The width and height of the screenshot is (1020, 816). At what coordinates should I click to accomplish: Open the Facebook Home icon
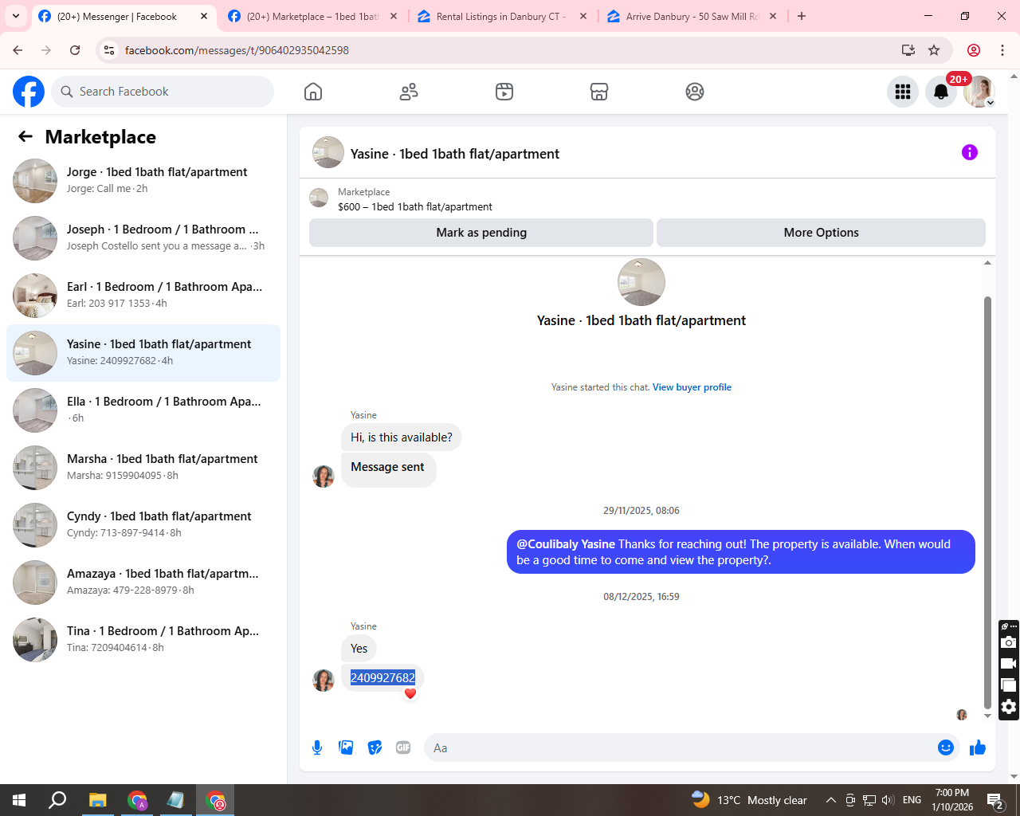(313, 92)
